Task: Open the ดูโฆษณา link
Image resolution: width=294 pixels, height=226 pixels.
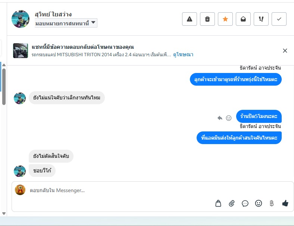Action: [x=183, y=55]
